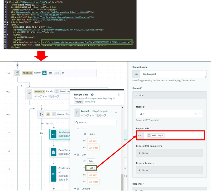Click the plus icon above step 4
The width and height of the screenshot is (211, 191).
pyautogui.click(x=17, y=65)
